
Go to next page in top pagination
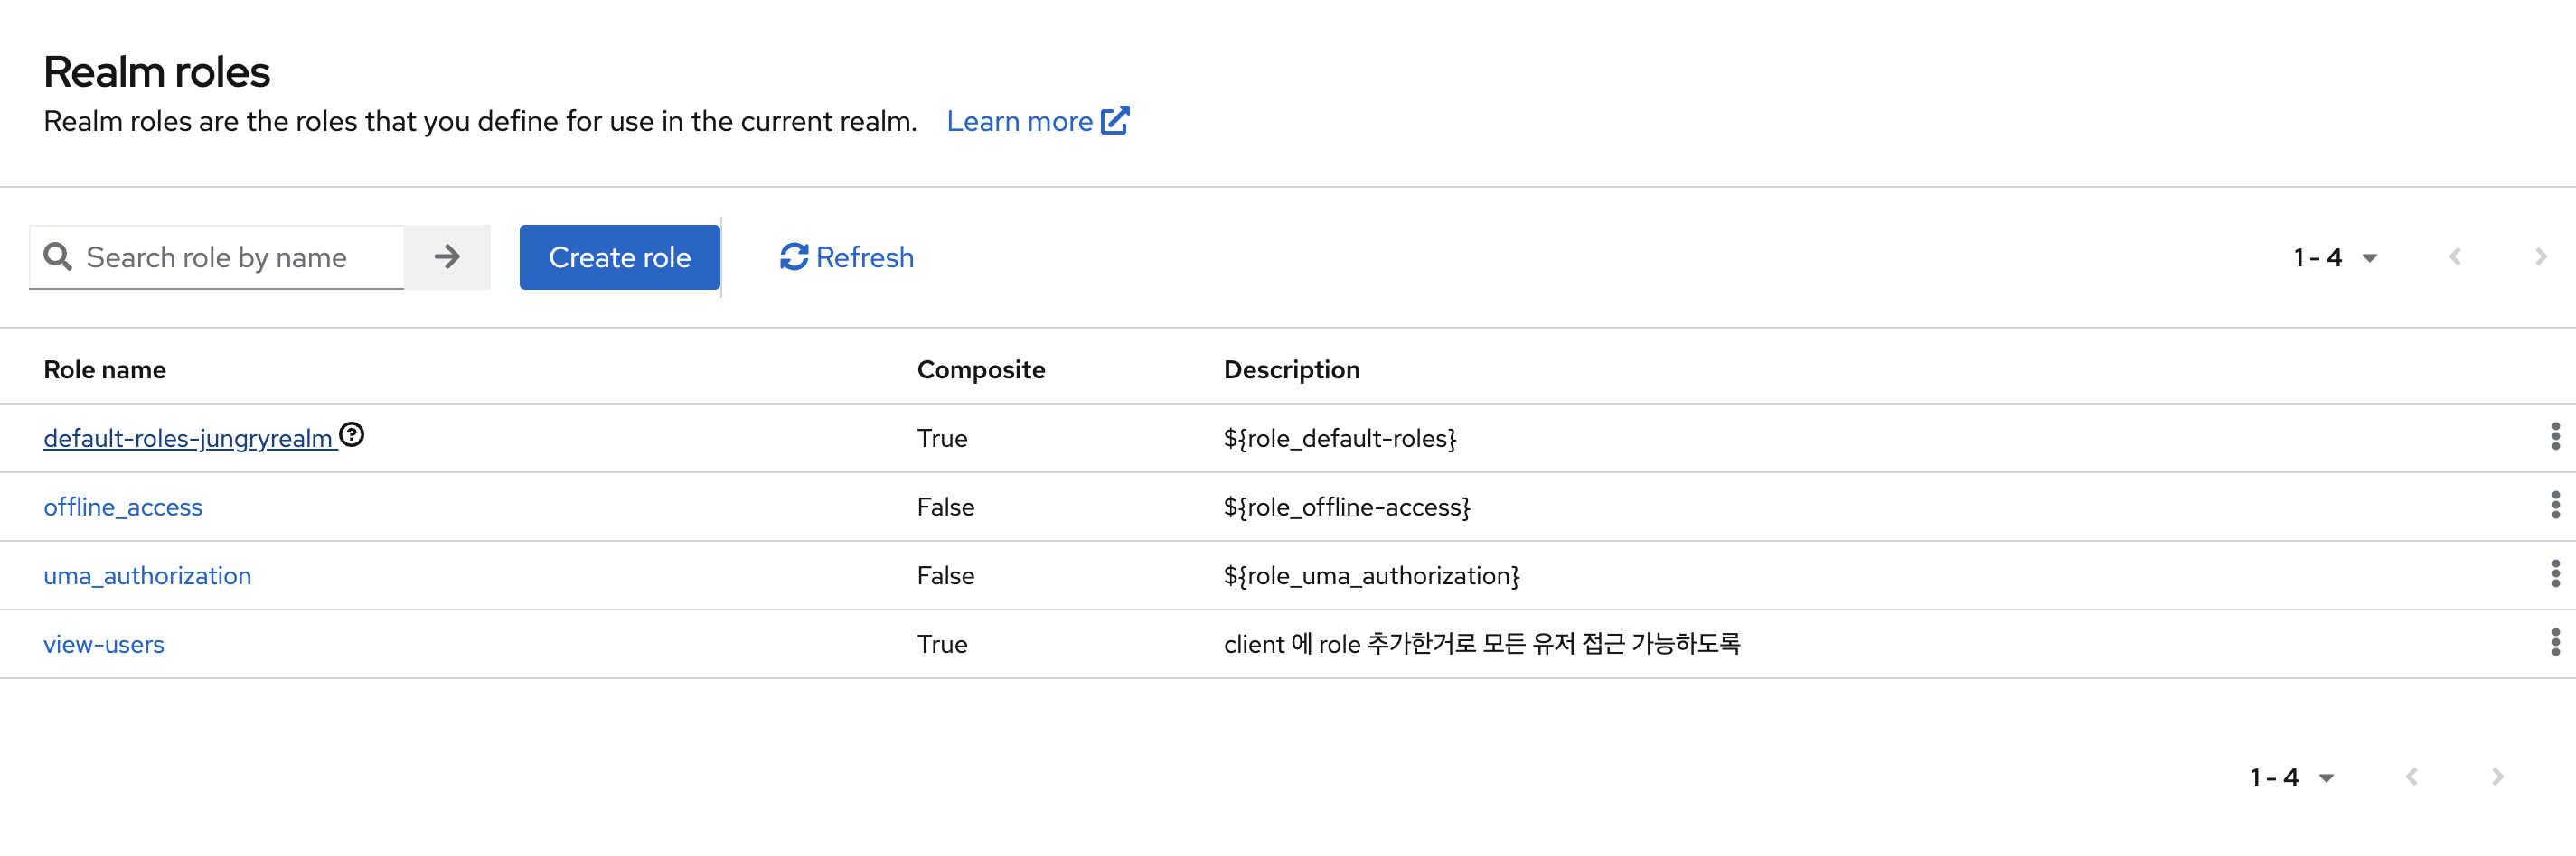[x=2540, y=256]
